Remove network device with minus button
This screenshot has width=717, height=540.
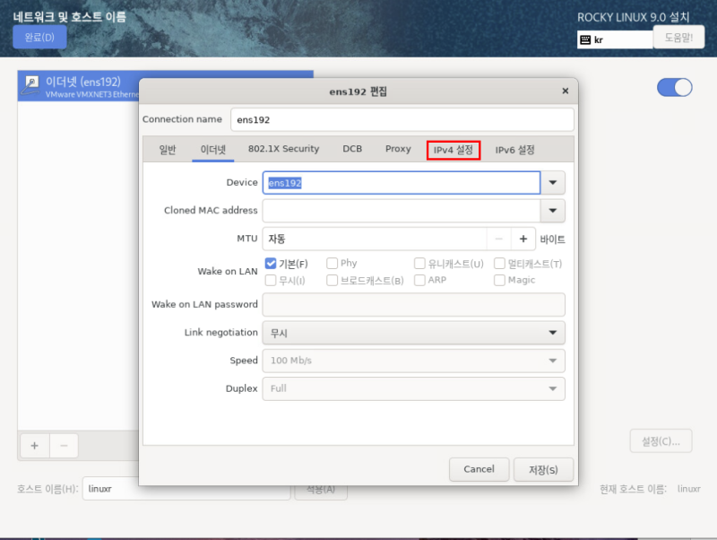pyautogui.click(x=64, y=446)
